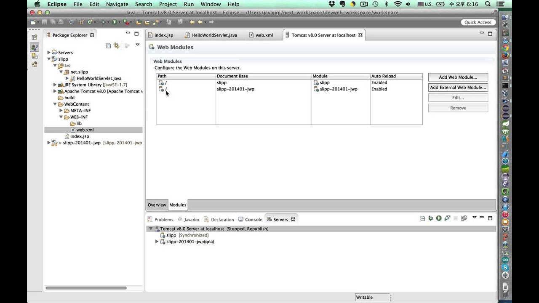Open the Navigate menu
The image size is (539, 303).
117,4
